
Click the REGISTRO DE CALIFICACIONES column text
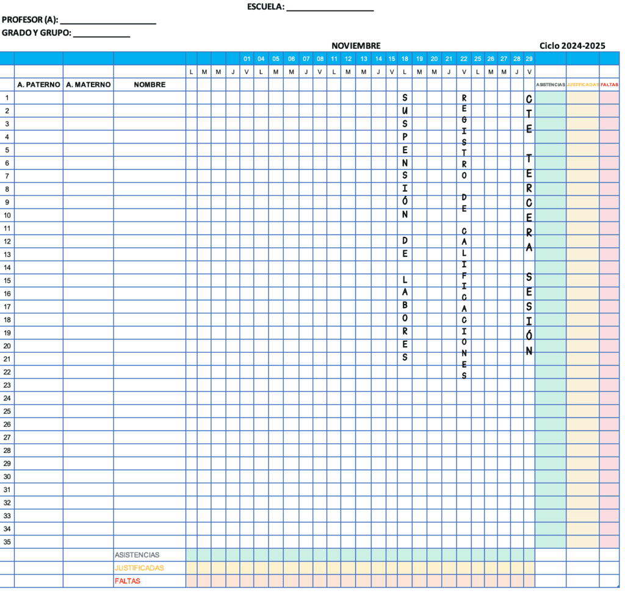coord(463,238)
